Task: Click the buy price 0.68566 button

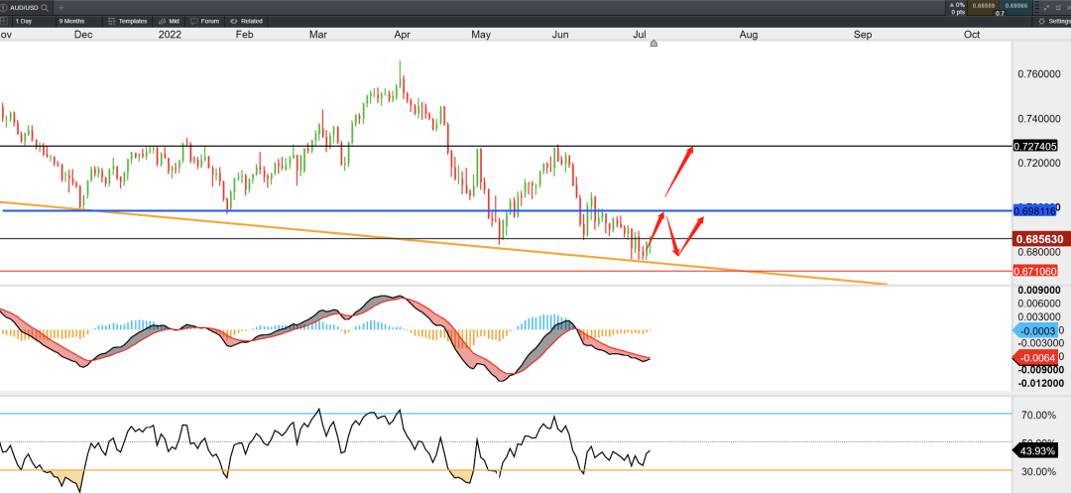Action: point(1016,6)
